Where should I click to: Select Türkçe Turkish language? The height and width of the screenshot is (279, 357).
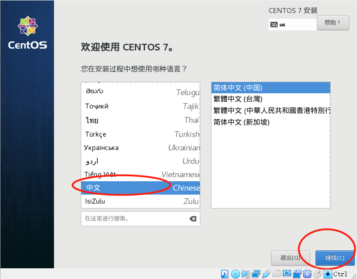(x=141, y=134)
